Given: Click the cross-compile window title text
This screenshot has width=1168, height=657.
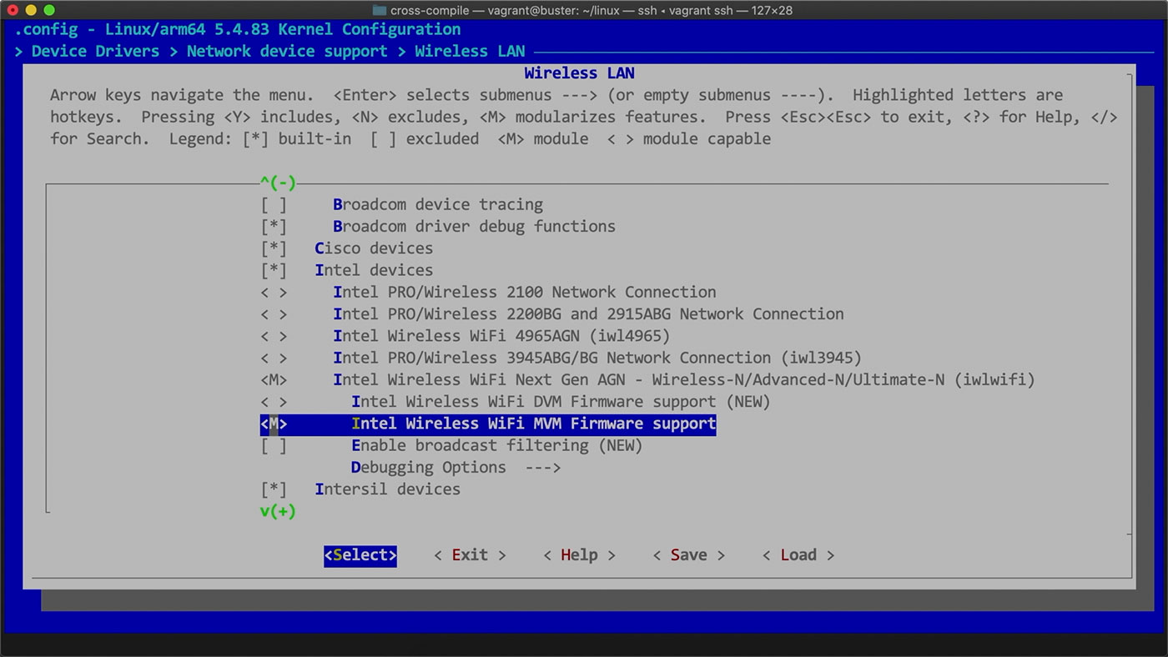Looking at the screenshot, I should click(591, 10).
